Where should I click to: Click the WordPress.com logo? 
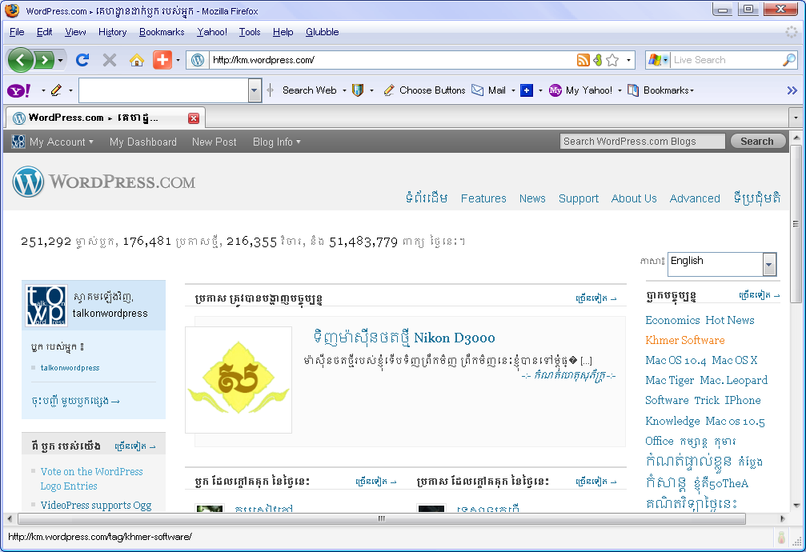[x=104, y=182]
